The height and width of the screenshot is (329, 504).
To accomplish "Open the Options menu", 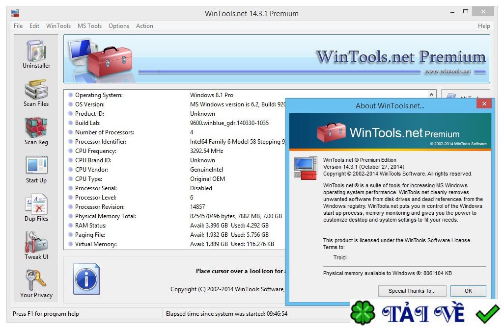I will (x=118, y=26).
